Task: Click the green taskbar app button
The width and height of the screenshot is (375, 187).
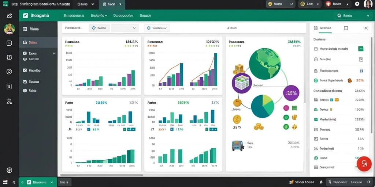Action: [38, 182]
